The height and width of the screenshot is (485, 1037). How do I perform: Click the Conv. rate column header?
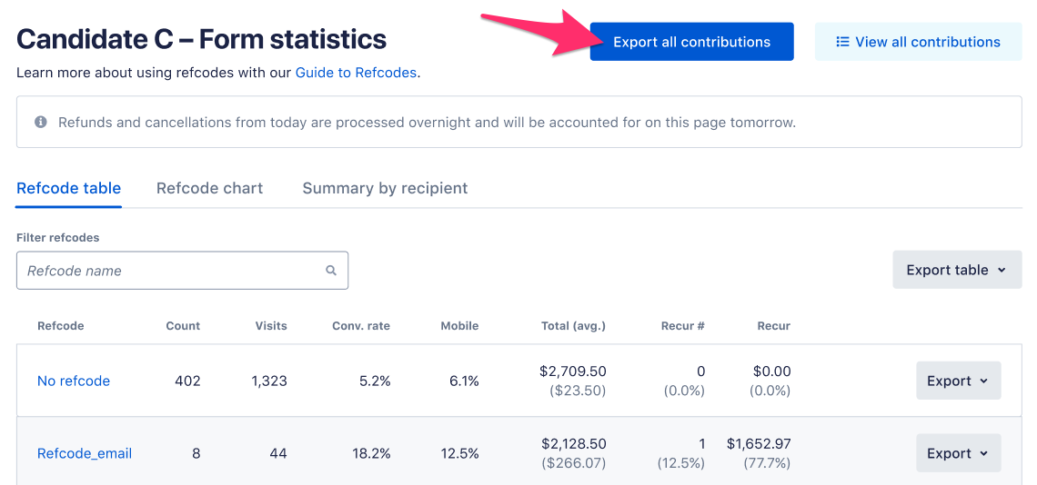(x=361, y=326)
